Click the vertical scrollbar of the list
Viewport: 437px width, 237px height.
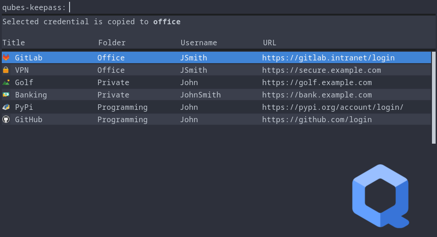433,97
